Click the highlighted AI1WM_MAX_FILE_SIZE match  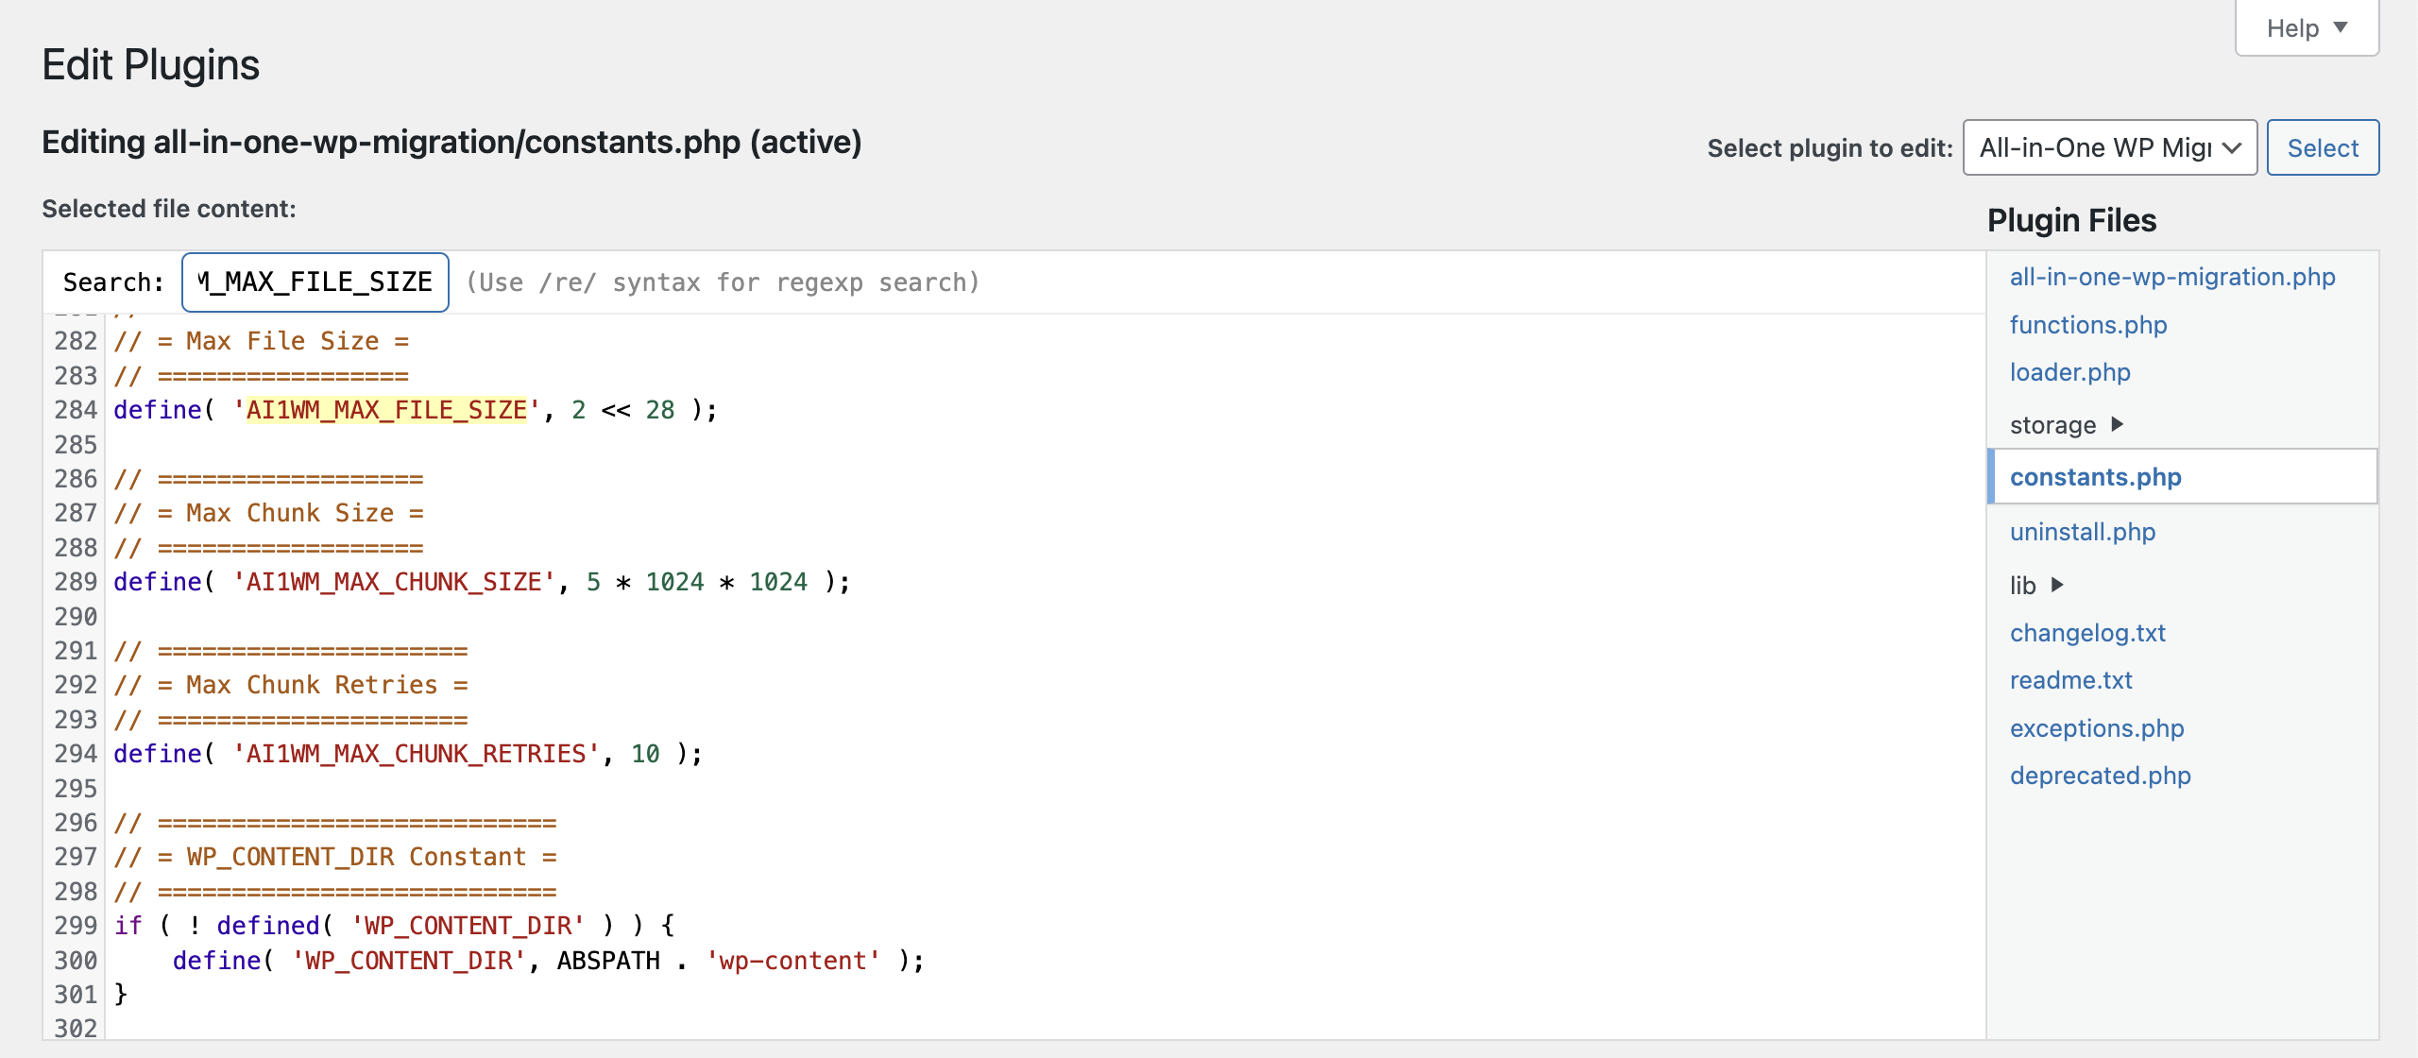point(385,410)
